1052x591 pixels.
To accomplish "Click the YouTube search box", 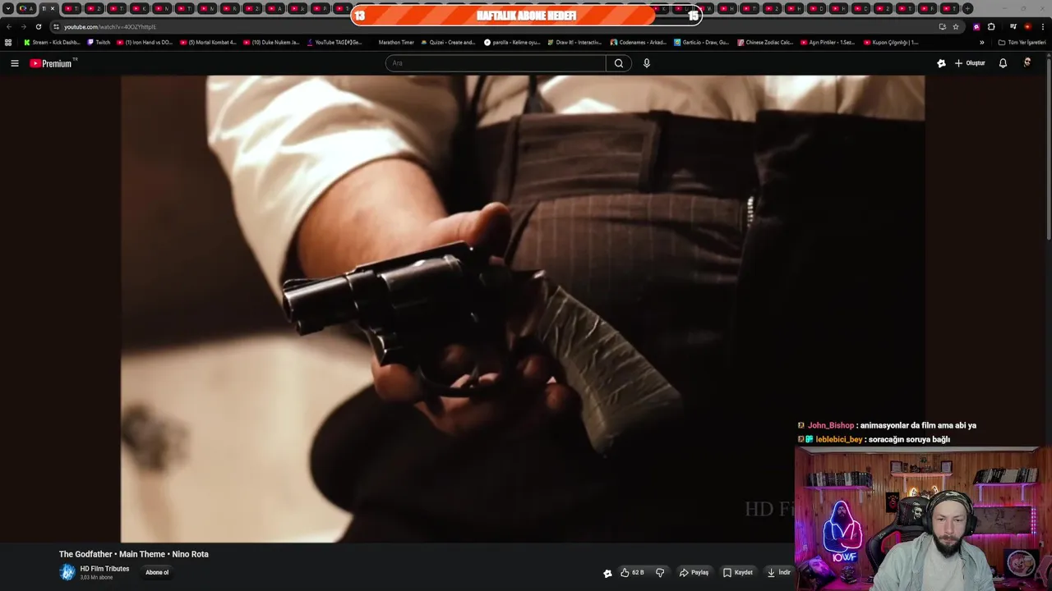I will pyautogui.click(x=496, y=63).
